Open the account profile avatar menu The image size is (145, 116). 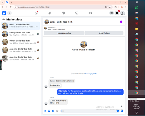tap(122, 13)
